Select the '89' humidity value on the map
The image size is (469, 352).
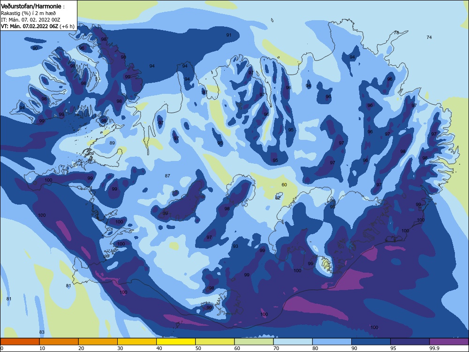(112, 143)
